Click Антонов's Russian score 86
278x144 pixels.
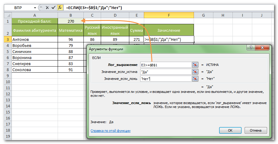click(92, 39)
